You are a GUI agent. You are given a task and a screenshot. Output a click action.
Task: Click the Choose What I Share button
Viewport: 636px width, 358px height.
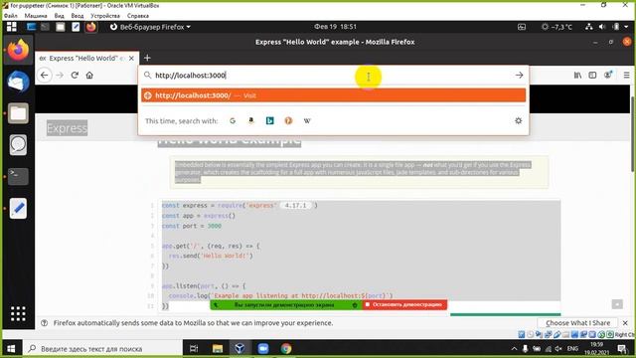point(577,323)
